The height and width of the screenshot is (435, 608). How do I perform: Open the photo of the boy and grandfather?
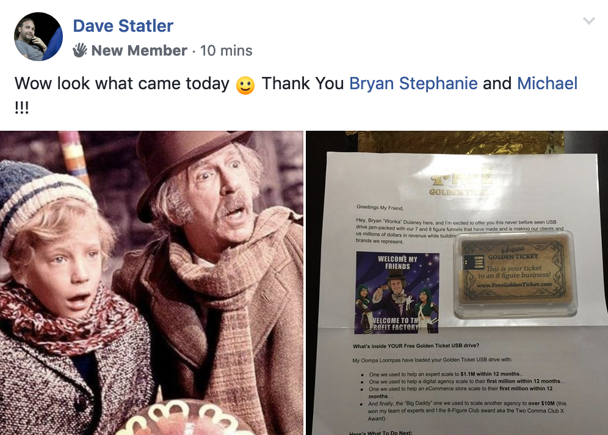[151, 283]
